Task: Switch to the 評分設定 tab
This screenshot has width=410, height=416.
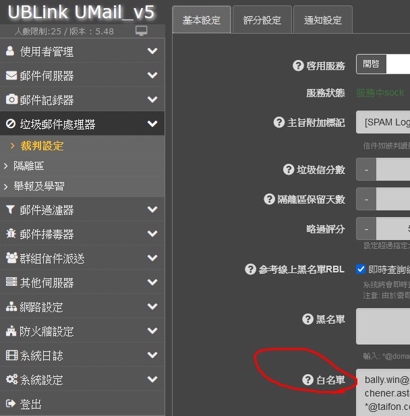Action: (x=262, y=20)
